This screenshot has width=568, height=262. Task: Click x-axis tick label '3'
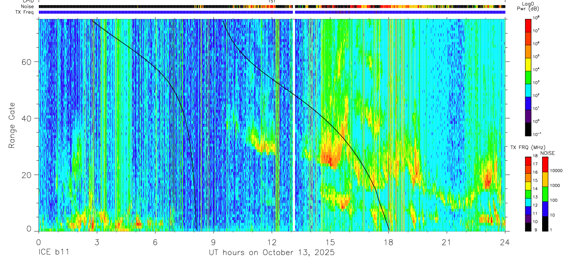(x=97, y=242)
